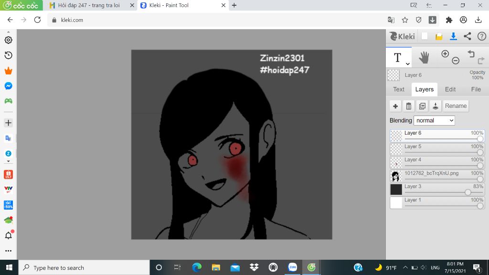This screenshot has height=275, width=489.
Task: Click the translate page icon in the address bar
Action: [x=391, y=20]
